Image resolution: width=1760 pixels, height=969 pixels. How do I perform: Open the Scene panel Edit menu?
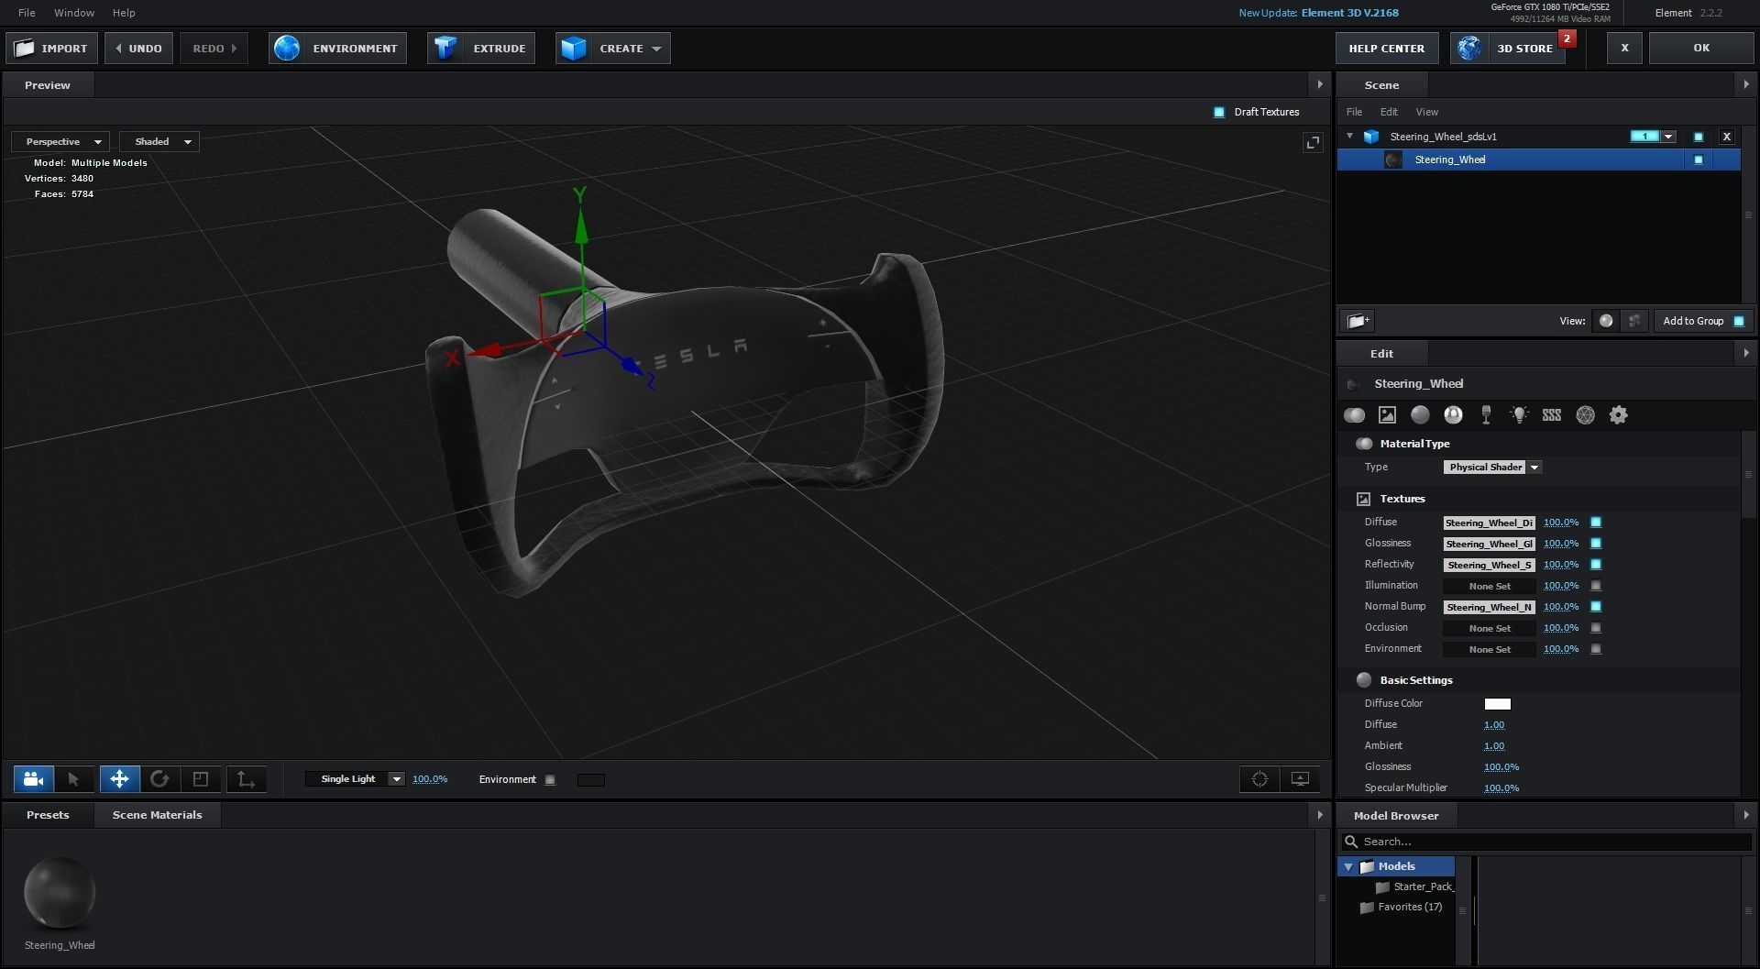click(1389, 112)
